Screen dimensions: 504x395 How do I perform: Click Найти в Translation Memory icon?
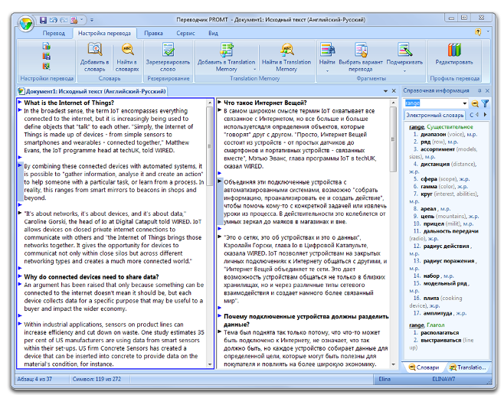pyautogui.click(x=286, y=50)
